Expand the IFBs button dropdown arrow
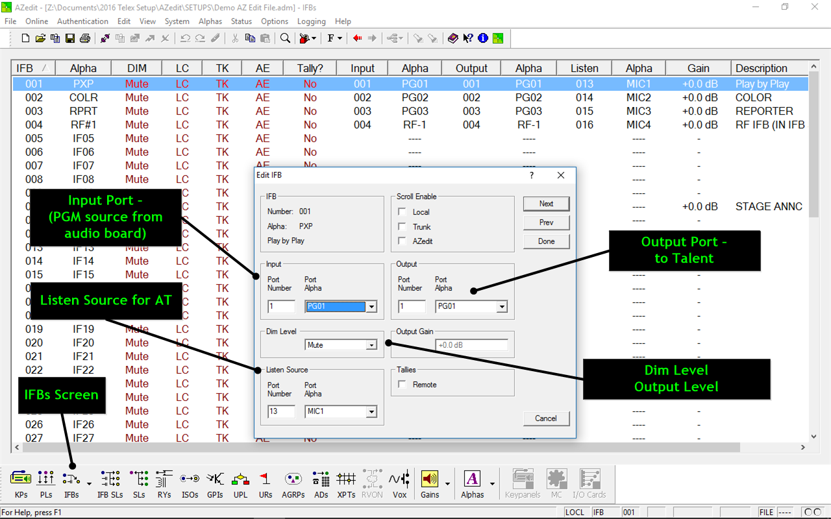 click(x=88, y=484)
